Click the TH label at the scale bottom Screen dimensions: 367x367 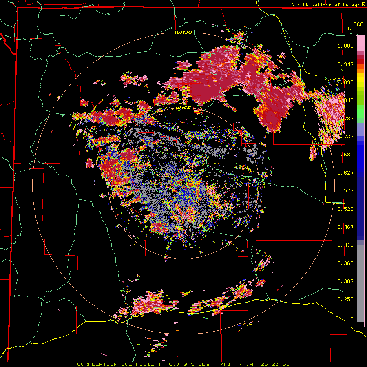350,318
